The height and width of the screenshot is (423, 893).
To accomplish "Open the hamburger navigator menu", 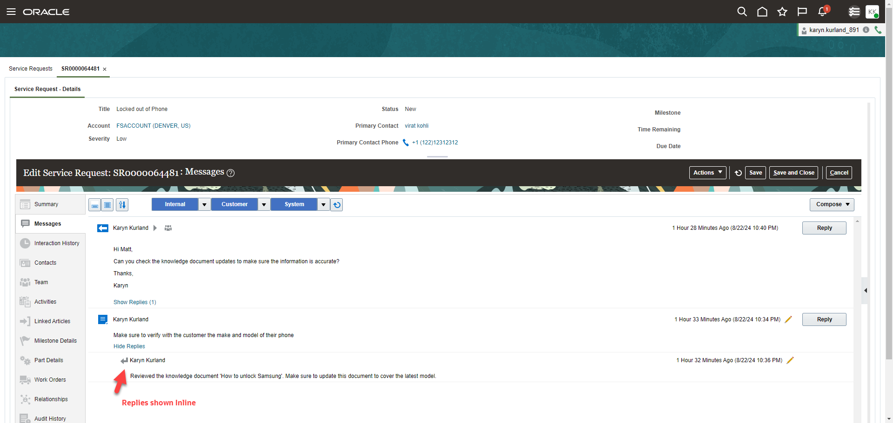I will pos(11,12).
